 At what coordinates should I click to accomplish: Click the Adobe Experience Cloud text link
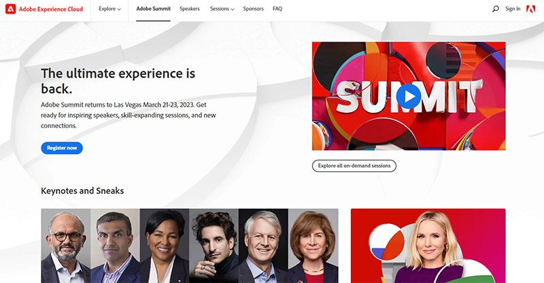pyautogui.click(x=50, y=9)
